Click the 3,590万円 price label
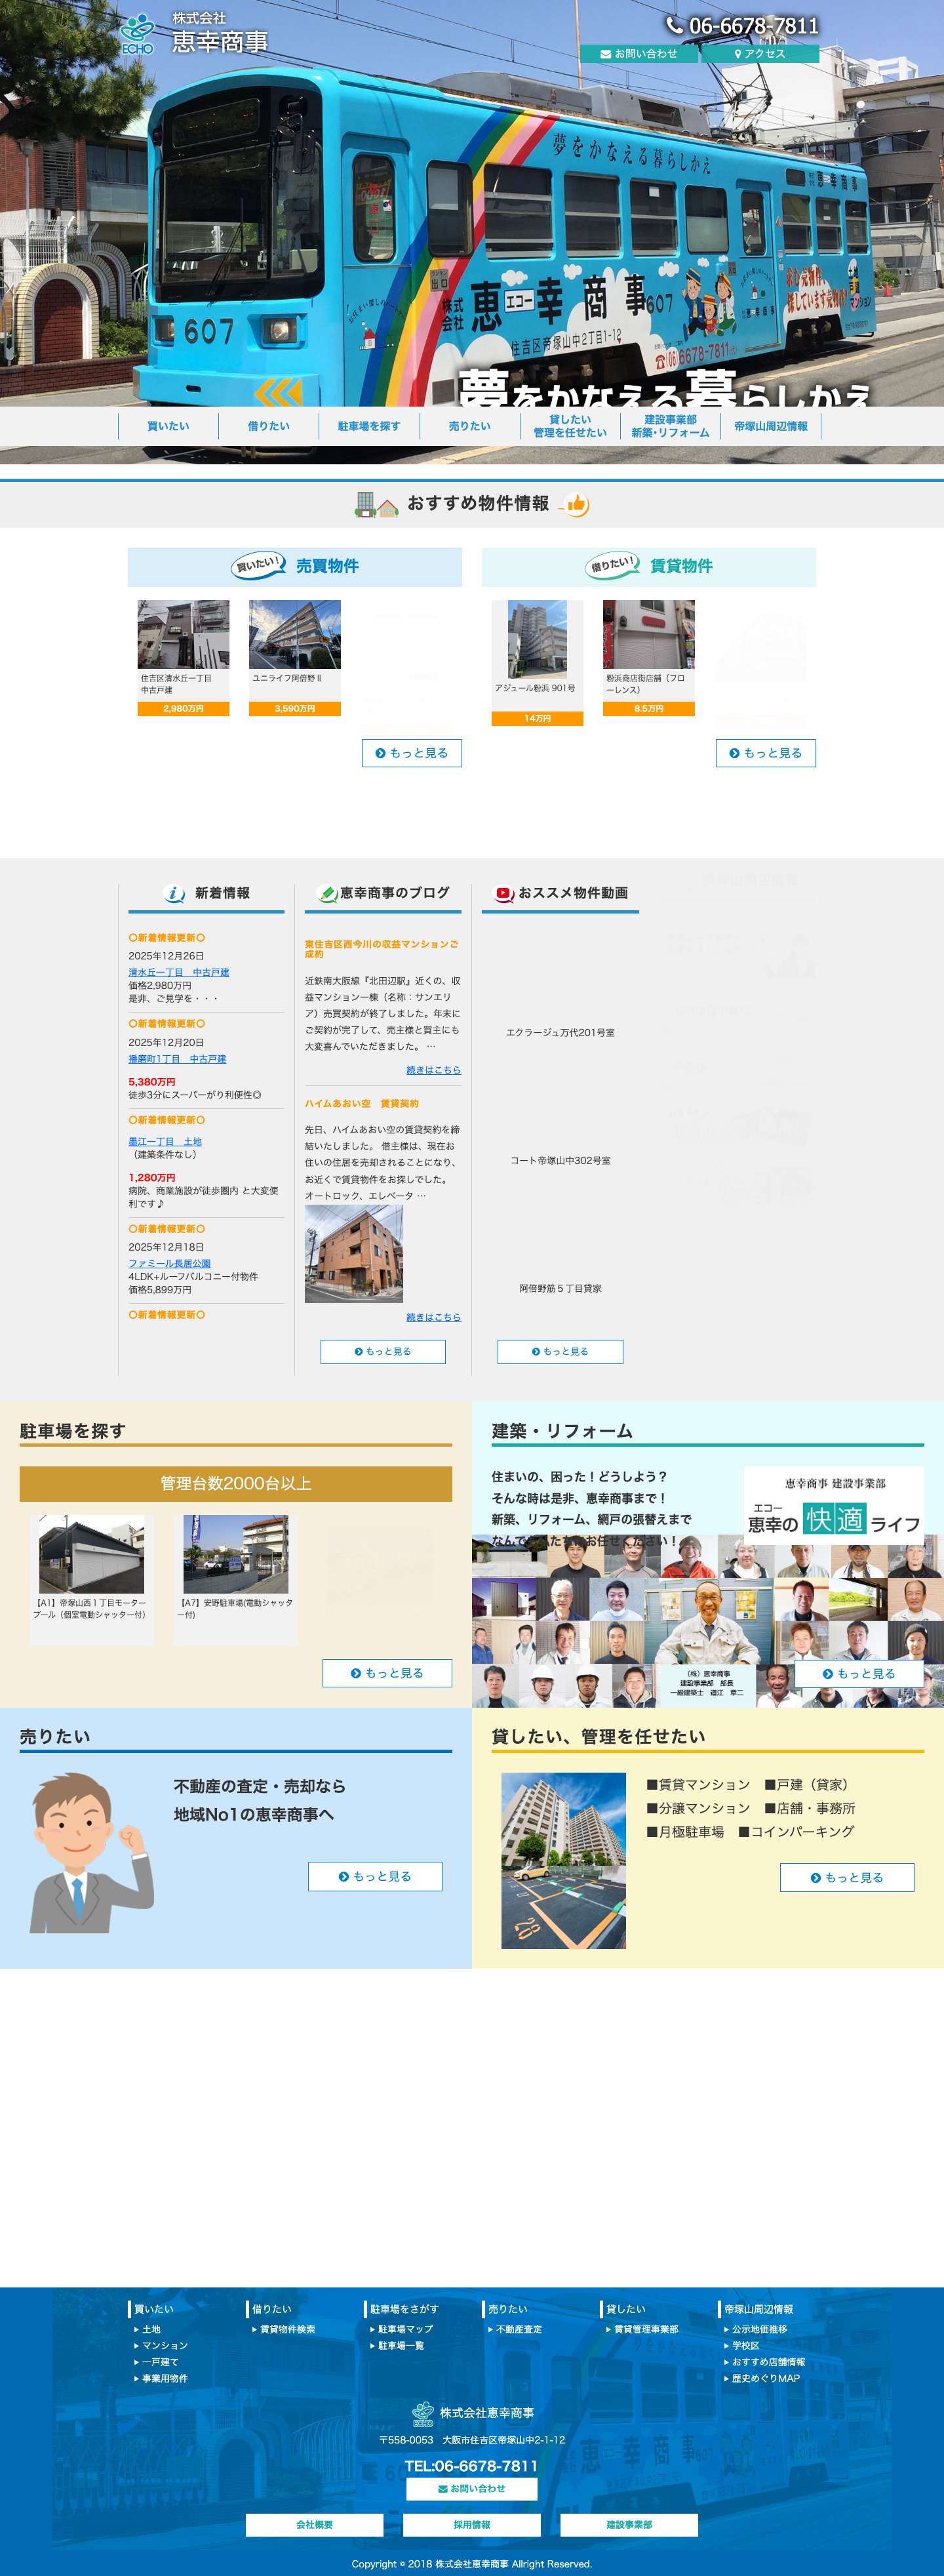 click(x=295, y=709)
